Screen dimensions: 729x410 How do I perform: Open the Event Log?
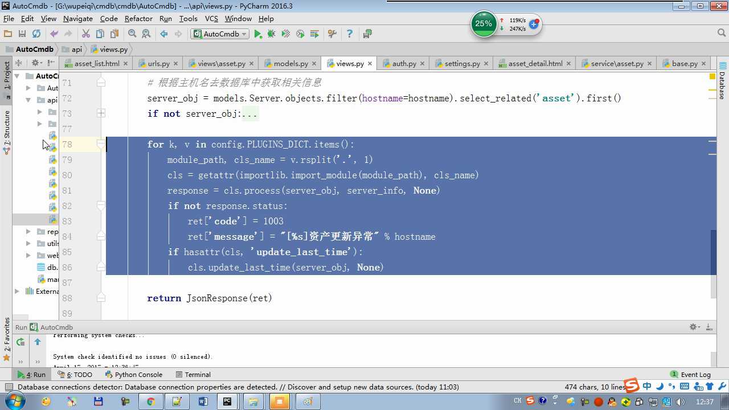[690, 375]
